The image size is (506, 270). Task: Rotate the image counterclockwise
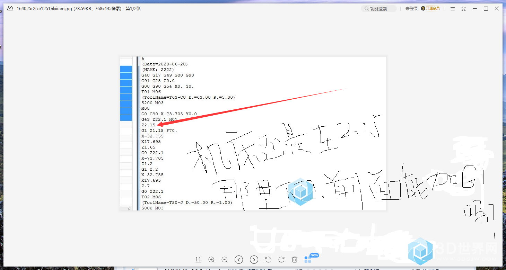268,259
